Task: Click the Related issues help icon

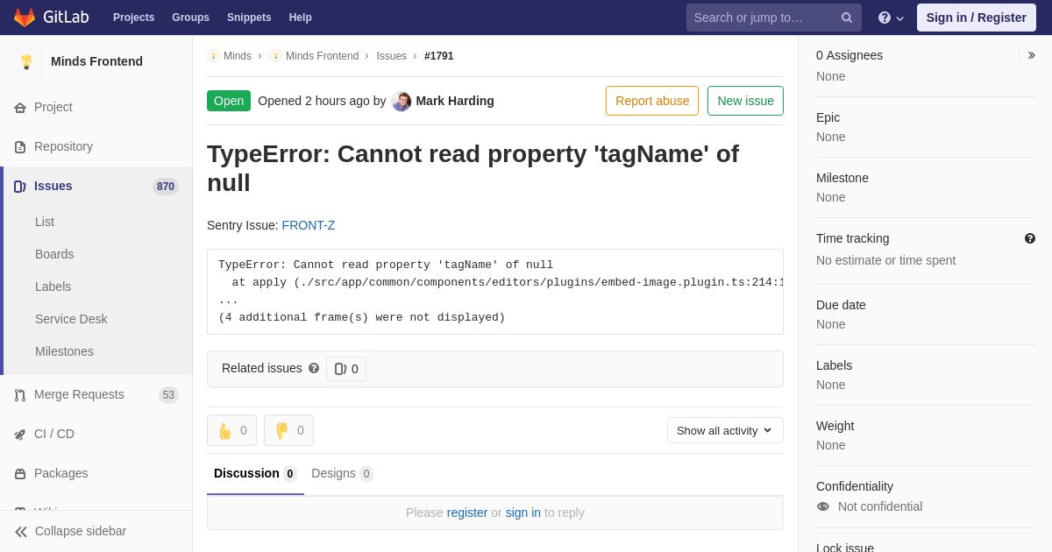Action: click(314, 368)
